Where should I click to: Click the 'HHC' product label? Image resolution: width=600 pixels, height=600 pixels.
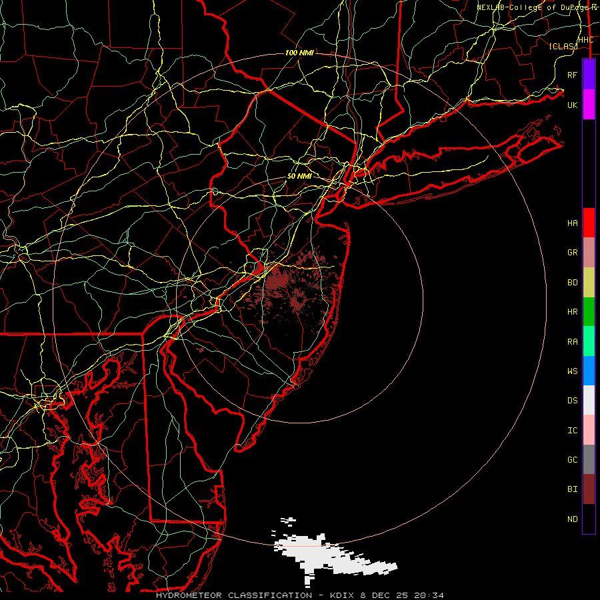click(x=586, y=40)
